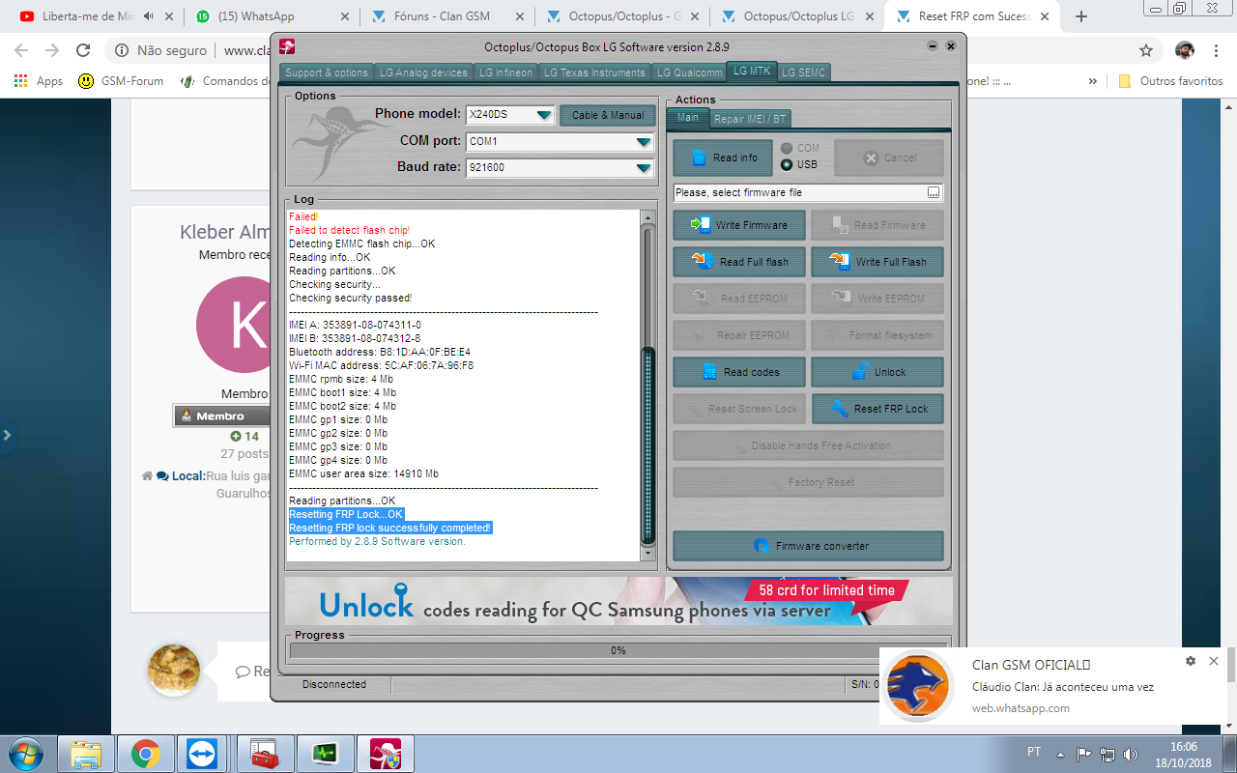Open the GSM-Forum bookmark

122,81
